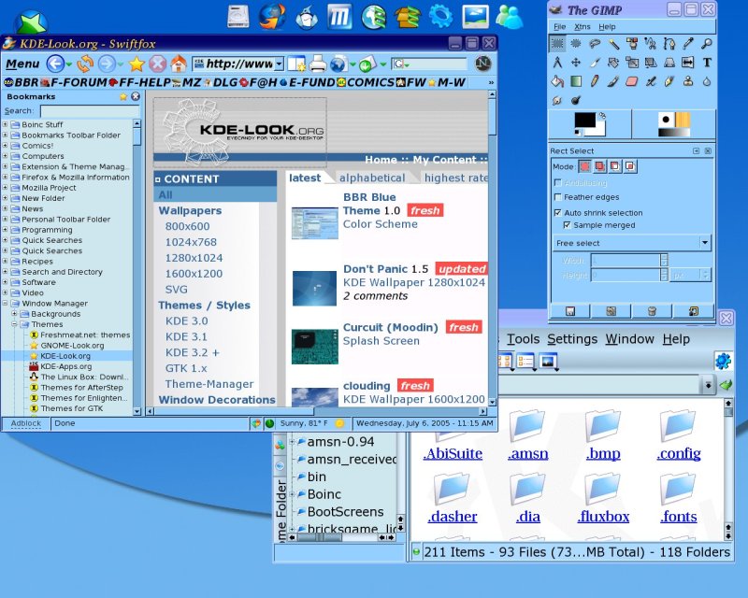
Task: Select Replace selection mode button
Action: point(584,166)
